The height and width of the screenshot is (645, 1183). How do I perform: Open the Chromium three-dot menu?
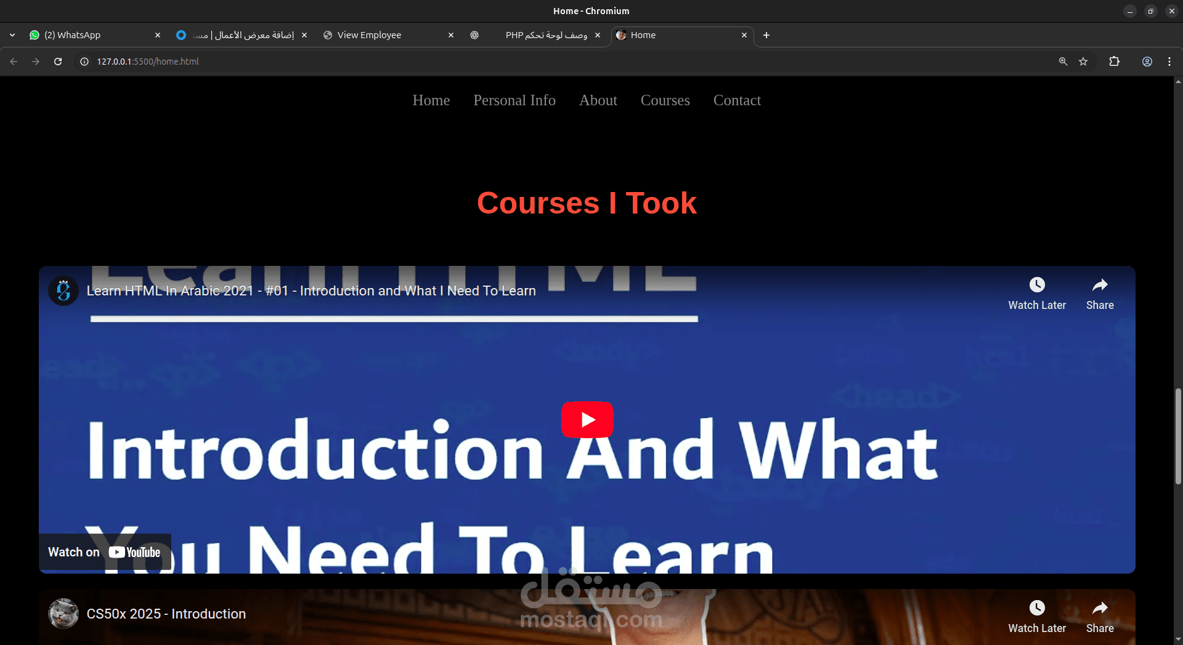pyautogui.click(x=1169, y=62)
